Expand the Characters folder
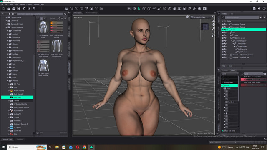The image size is (267, 150). tap(8, 41)
